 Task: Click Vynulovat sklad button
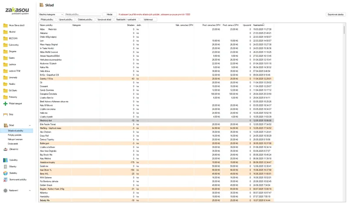[x=104, y=20]
